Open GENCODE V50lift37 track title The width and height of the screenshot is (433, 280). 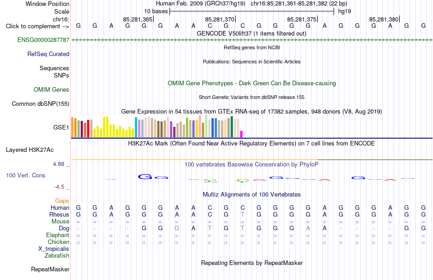251,33
